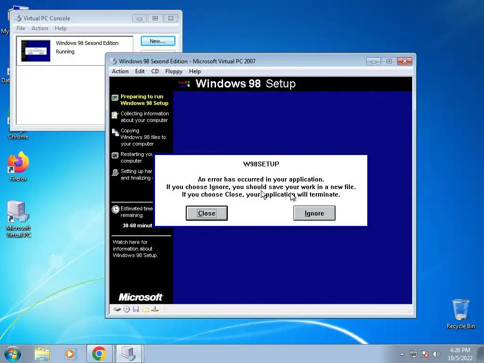Open Help menu in Virtual PC 2007 window
484x363 pixels.
195,71
